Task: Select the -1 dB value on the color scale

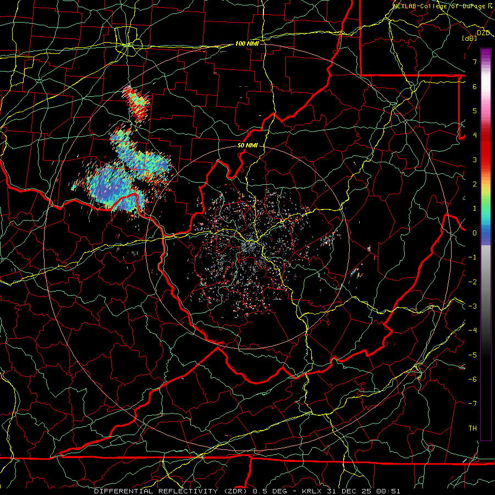Action: click(472, 257)
